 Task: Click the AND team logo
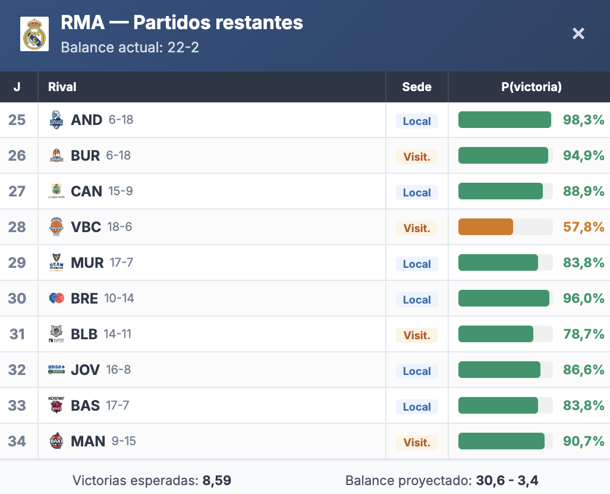click(56, 120)
